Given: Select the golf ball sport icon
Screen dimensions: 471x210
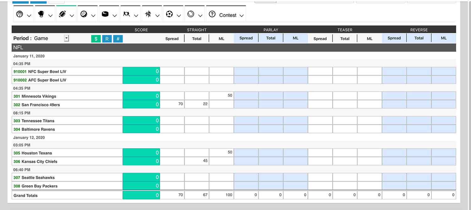Looking at the screenshot, I should tap(84, 14).
